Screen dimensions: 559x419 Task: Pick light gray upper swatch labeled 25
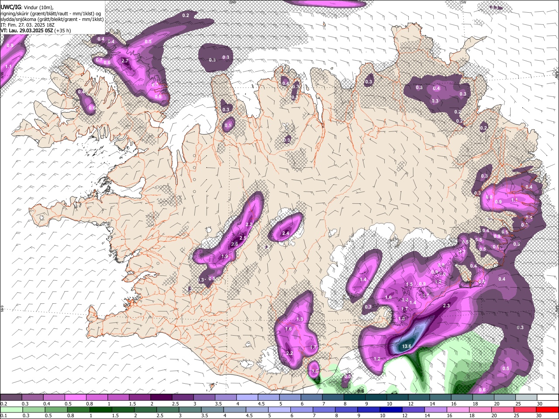(526, 398)
